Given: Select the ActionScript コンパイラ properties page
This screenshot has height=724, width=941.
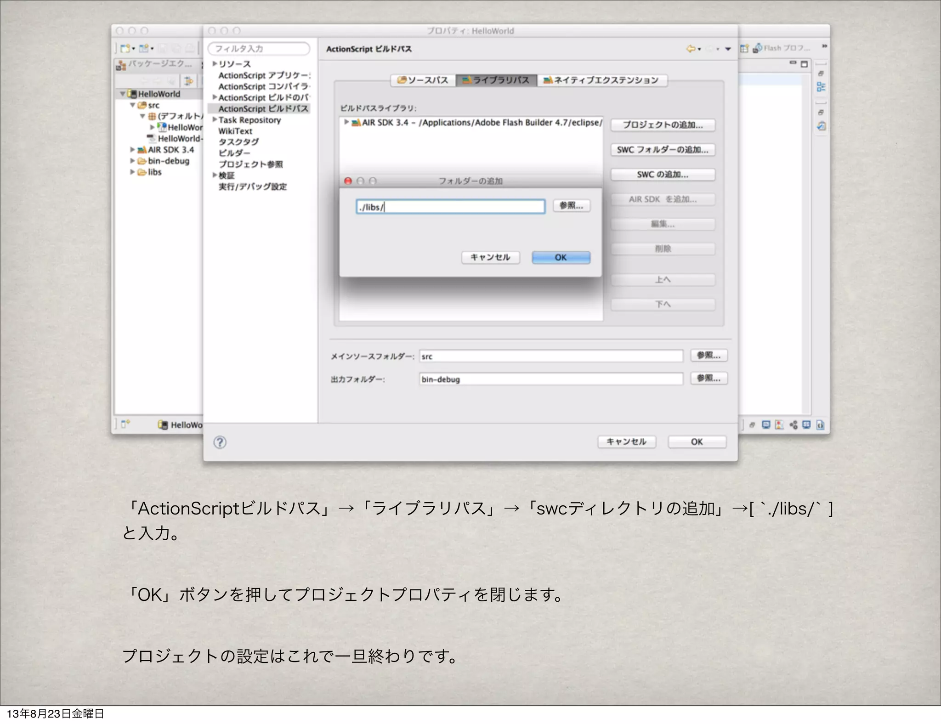Looking at the screenshot, I should click(x=264, y=86).
